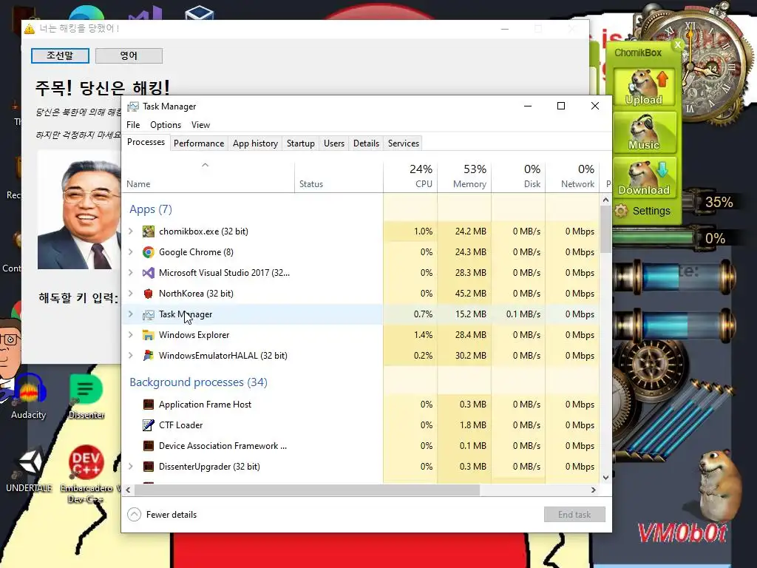Select the Processes tab
Image resolution: width=757 pixels, height=568 pixels.
[146, 143]
